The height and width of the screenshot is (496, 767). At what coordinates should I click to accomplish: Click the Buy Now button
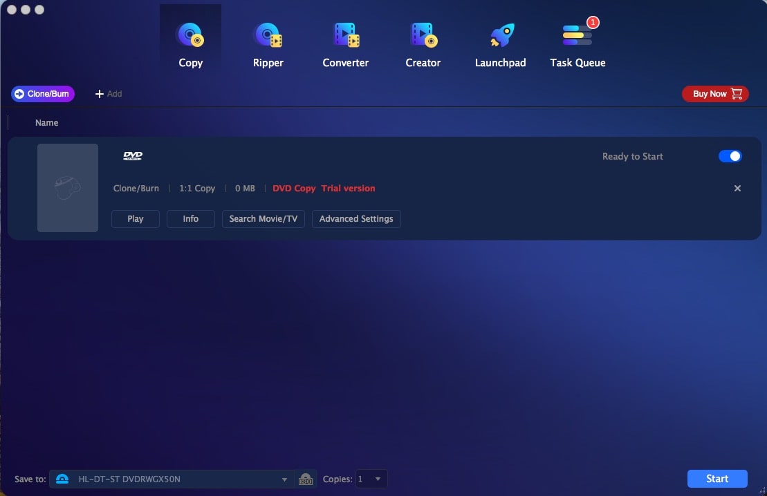[x=715, y=93]
